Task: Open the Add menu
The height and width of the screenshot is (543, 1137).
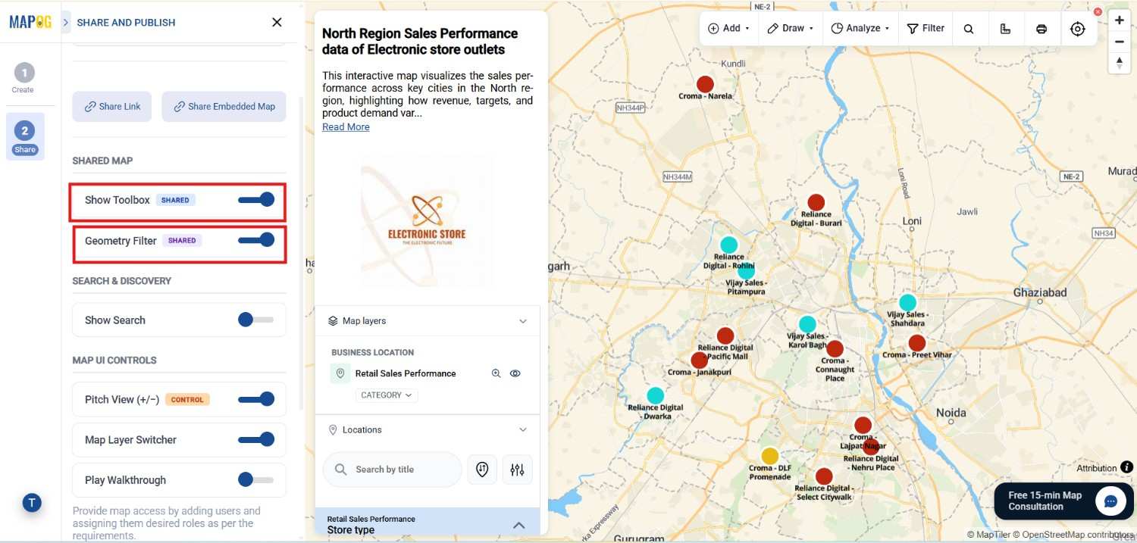Action: pos(728,28)
